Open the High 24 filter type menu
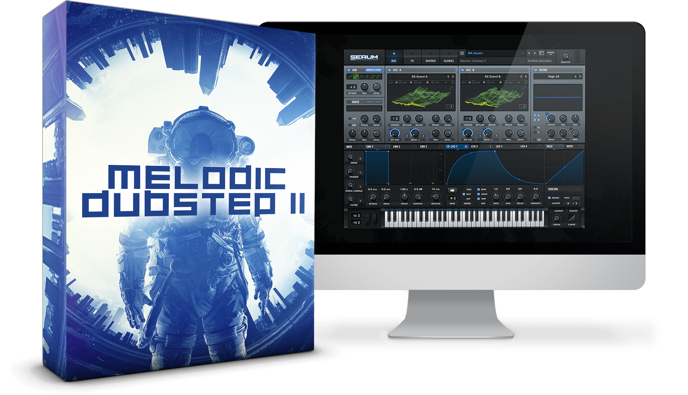 coord(553,77)
